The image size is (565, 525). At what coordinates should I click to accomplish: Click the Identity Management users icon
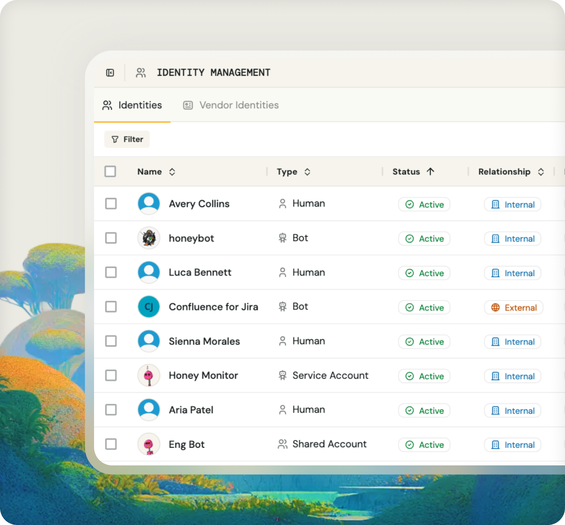[141, 73]
